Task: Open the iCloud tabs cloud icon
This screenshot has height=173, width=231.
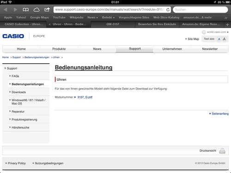Action: coord(36,10)
